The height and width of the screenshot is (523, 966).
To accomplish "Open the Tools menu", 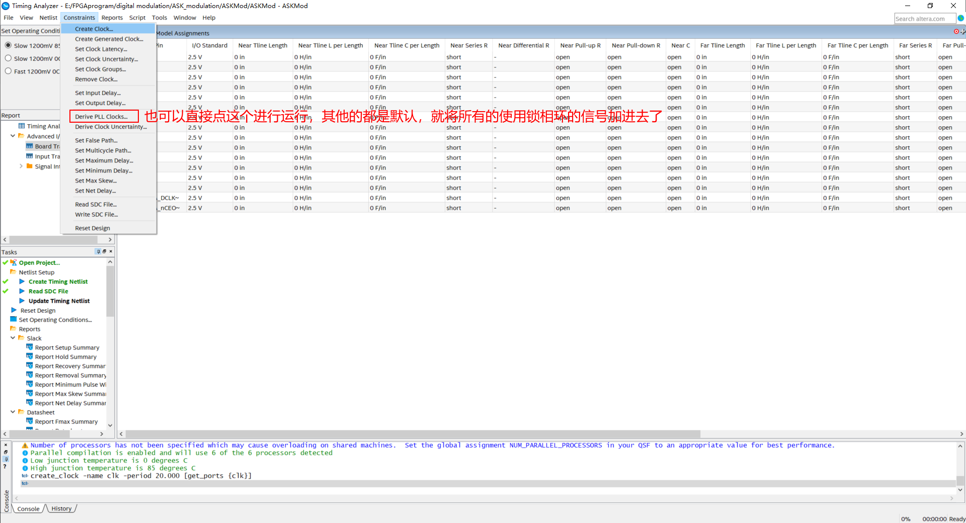I will point(159,17).
